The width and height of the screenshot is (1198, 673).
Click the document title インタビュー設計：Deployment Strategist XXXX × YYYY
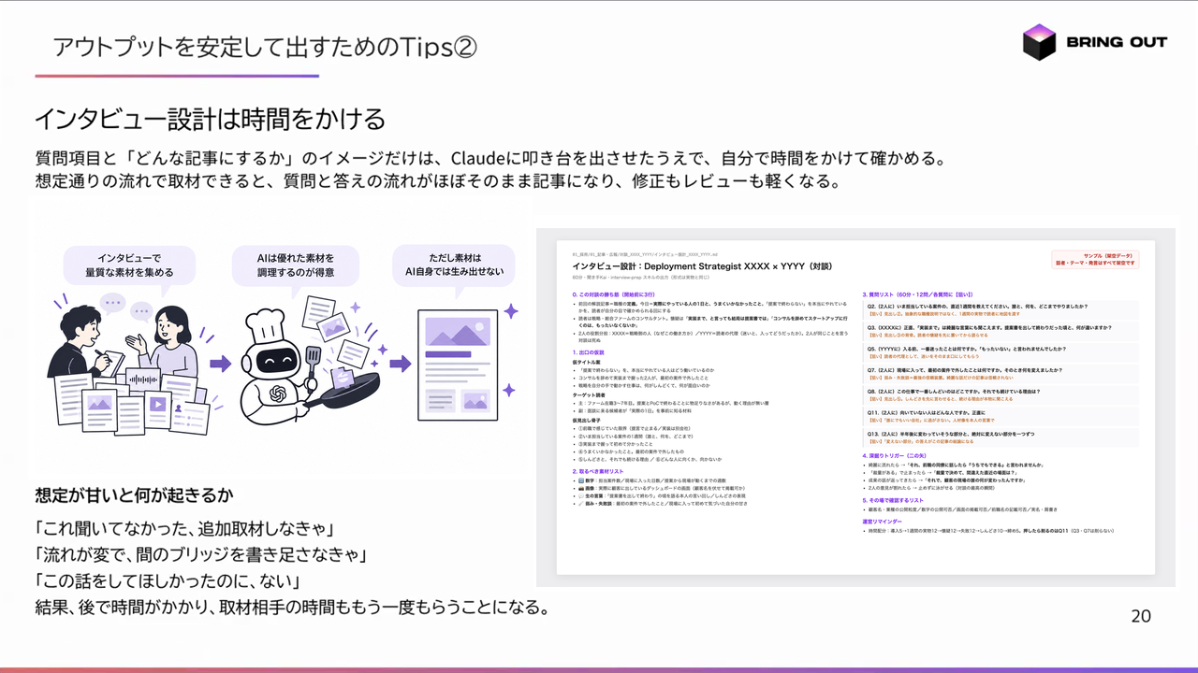[701, 266]
